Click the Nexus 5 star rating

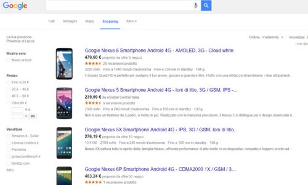point(93,103)
